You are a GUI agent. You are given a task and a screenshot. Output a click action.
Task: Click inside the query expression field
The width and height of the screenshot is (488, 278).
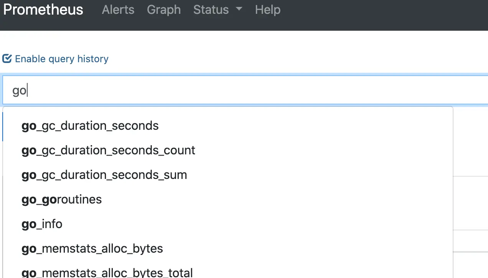(153, 90)
